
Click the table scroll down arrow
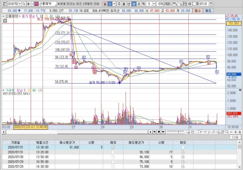coord(240,167)
